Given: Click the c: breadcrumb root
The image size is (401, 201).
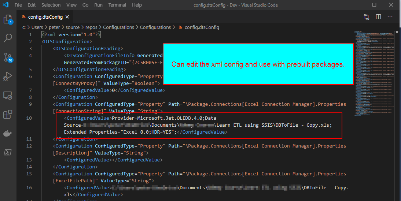Looking at the screenshot, I should tap(24, 27).
